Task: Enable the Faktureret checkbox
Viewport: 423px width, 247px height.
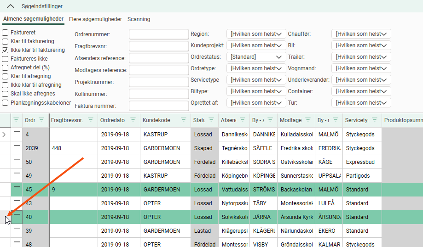Action: click(6, 33)
